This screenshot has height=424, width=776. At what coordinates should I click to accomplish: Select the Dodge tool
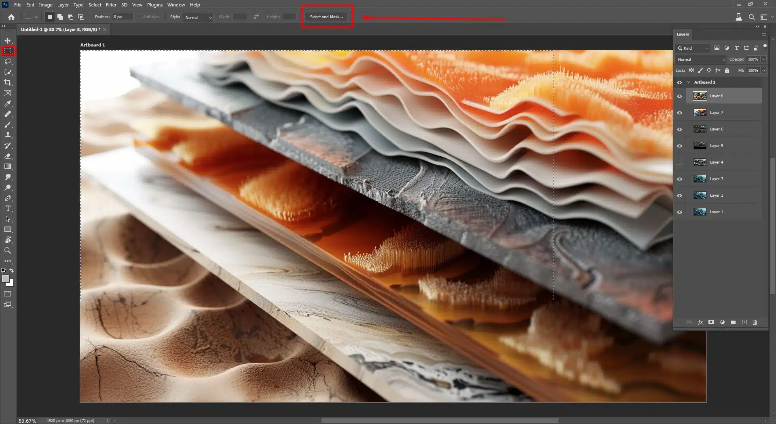click(x=8, y=187)
